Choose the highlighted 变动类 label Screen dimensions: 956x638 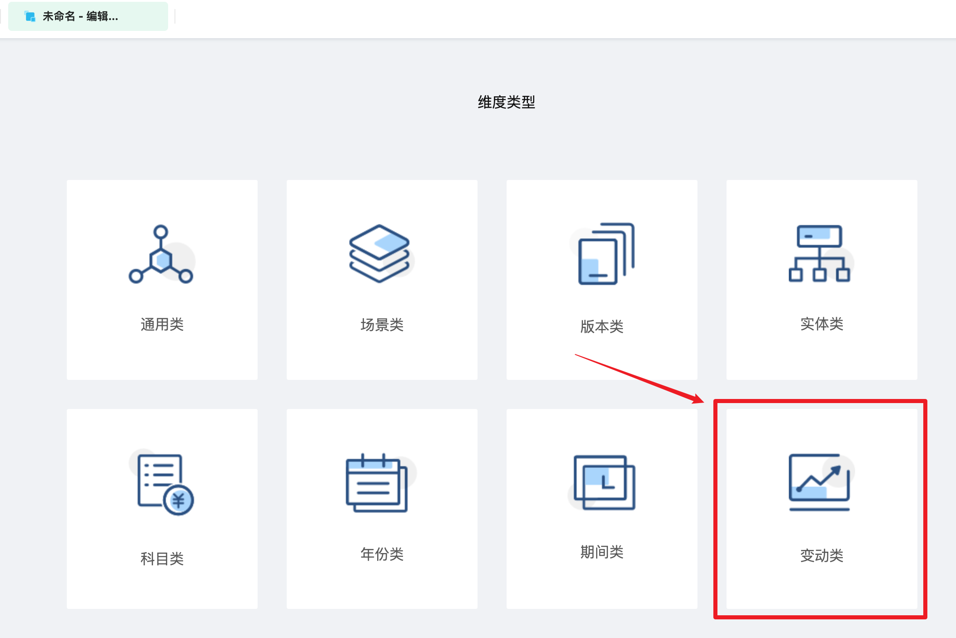(x=822, y=555)
